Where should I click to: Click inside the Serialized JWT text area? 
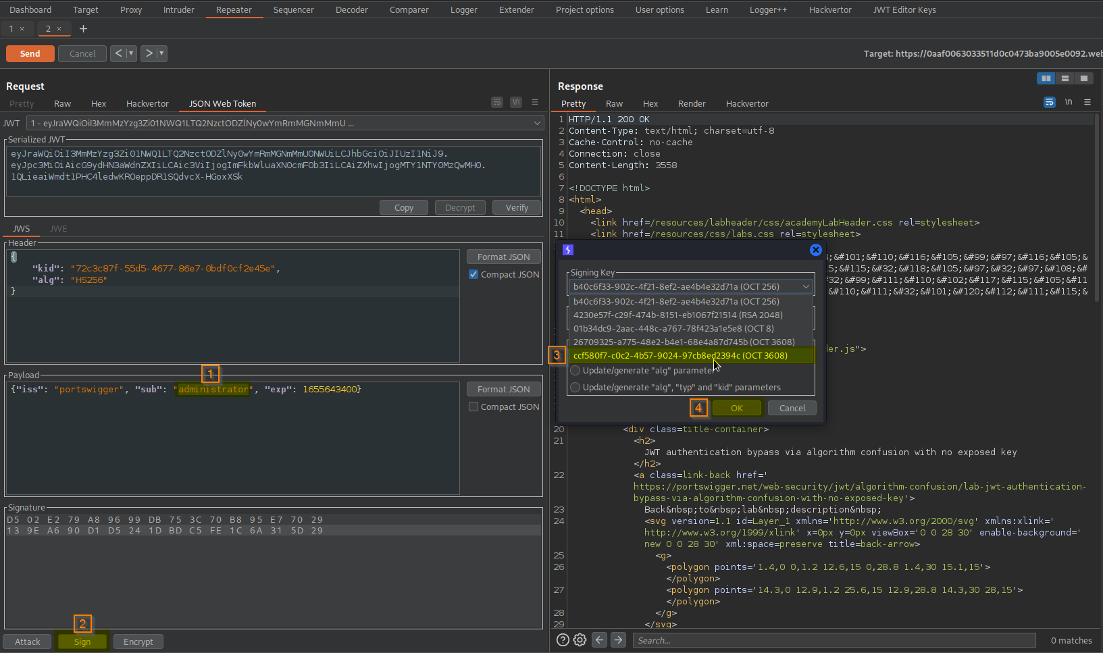coord(274,170)
